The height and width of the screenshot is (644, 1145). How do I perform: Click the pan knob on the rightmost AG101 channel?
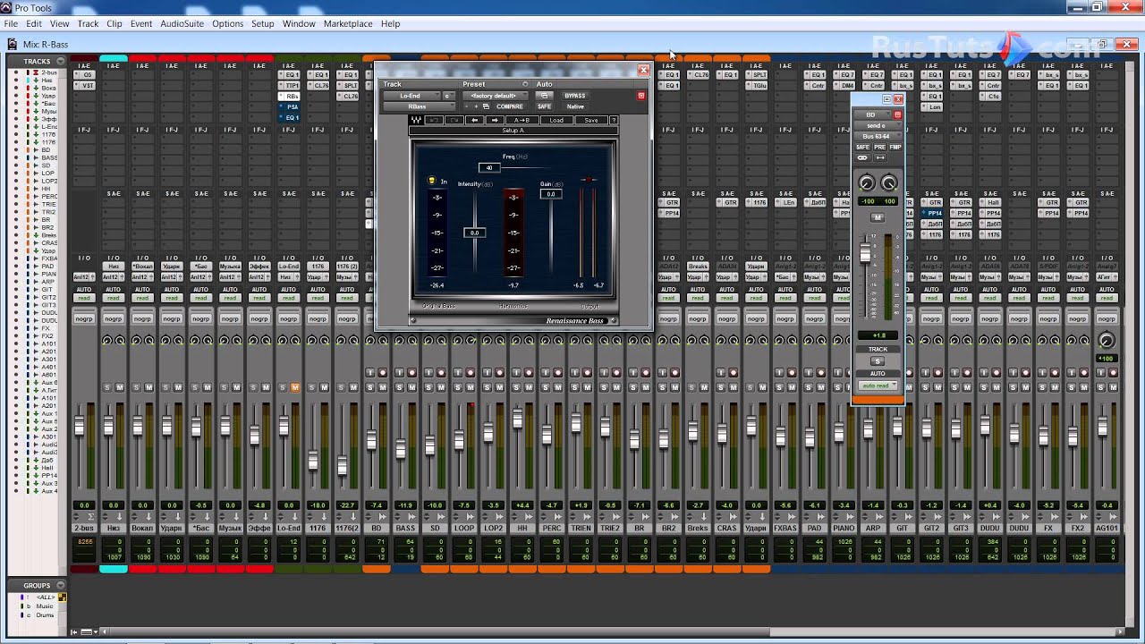click(x=1107, y=340)
